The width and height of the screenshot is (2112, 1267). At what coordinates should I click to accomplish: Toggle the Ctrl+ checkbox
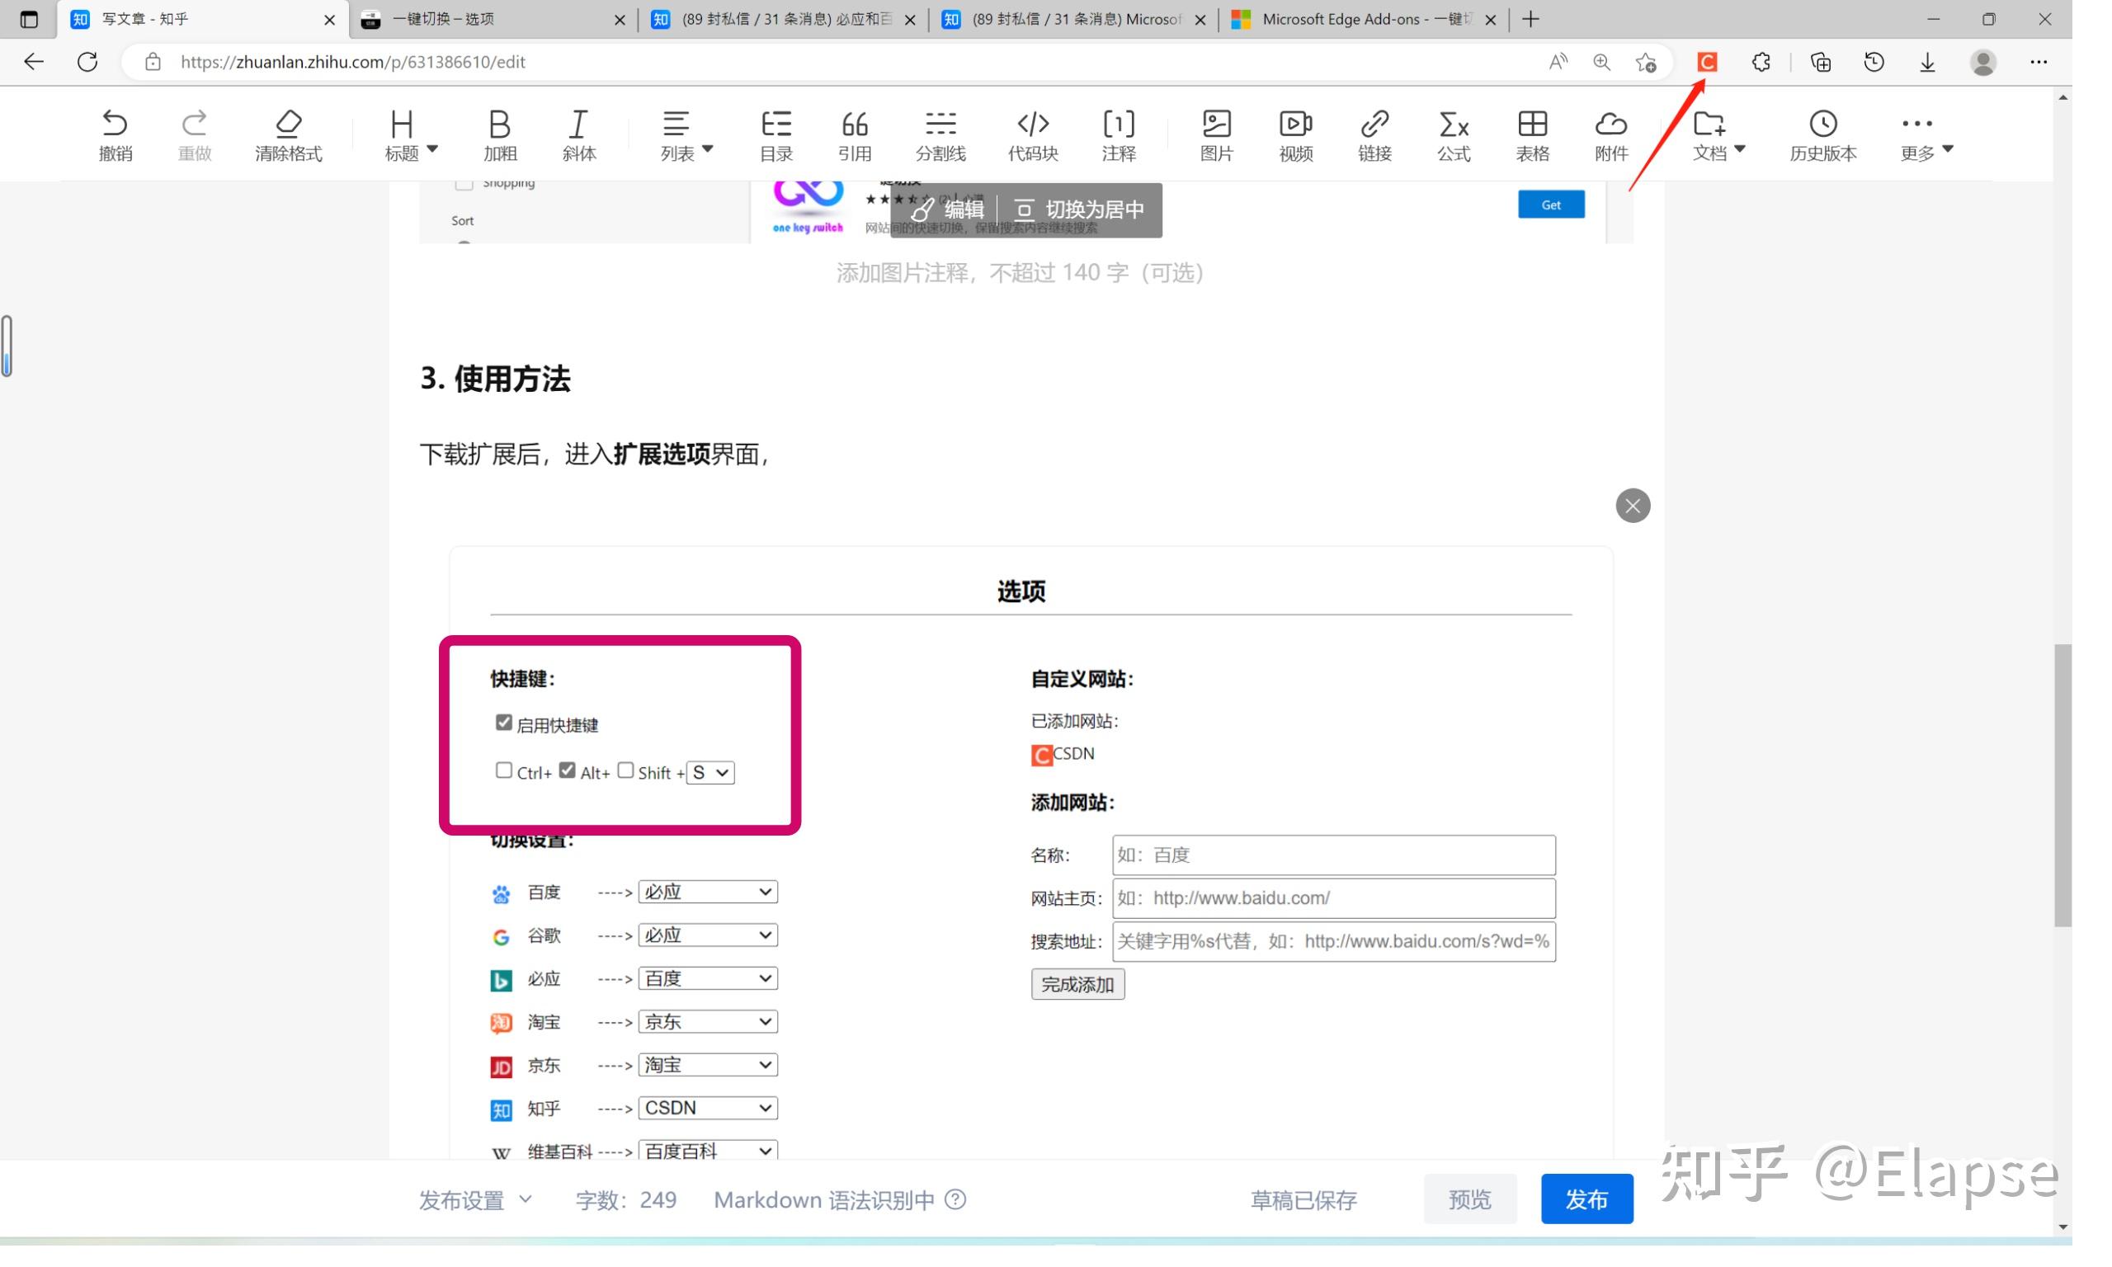click(504, 770)
